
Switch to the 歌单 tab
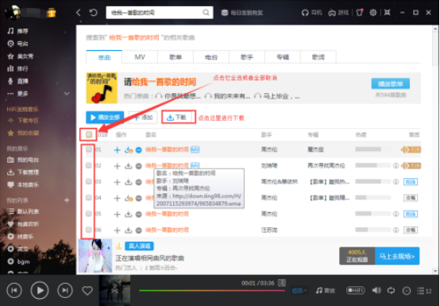[176, 57]
